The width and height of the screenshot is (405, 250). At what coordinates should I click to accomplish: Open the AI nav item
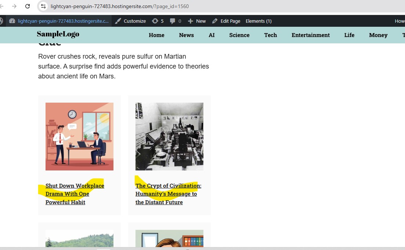[211, 35]
